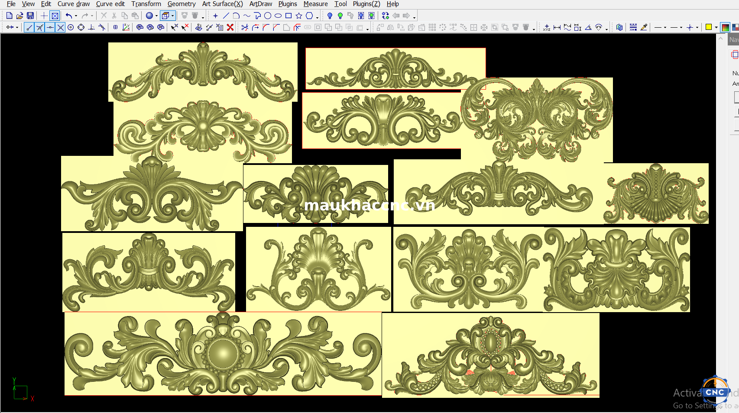Screen dimensions: 739x413
Task: Select the Polygon (hexagon) tool
Action: click(x=309, y=16)
